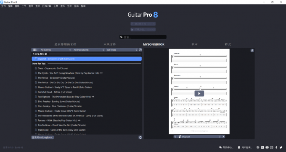
Task: Click the magnifier icon in search box
Action: click(121, 37)
